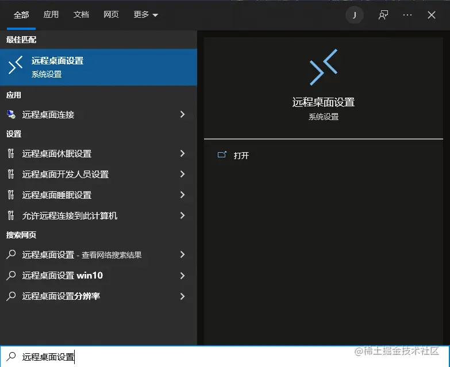
Task: Switch to the 应用 tab
Action: pyautogui.click(x=51, y=14)
